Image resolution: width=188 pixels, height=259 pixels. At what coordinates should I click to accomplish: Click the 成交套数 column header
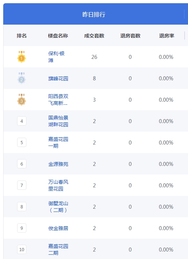tap(94, 36)
